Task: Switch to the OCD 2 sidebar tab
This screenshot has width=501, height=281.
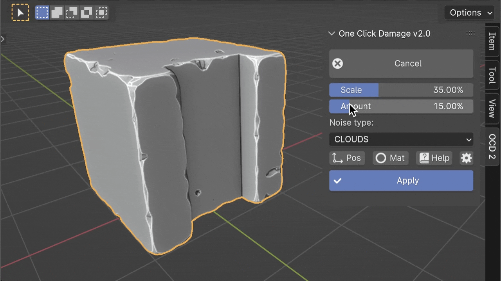Action: pyautogui.click(x=492, y=146)
